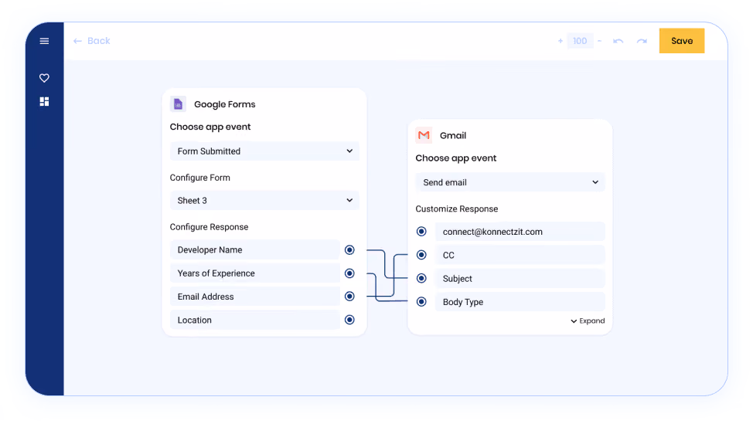This screenshot has height=424, width=753.
Task: Click the Years of Experience field
Action: click(x=255, y=273)
